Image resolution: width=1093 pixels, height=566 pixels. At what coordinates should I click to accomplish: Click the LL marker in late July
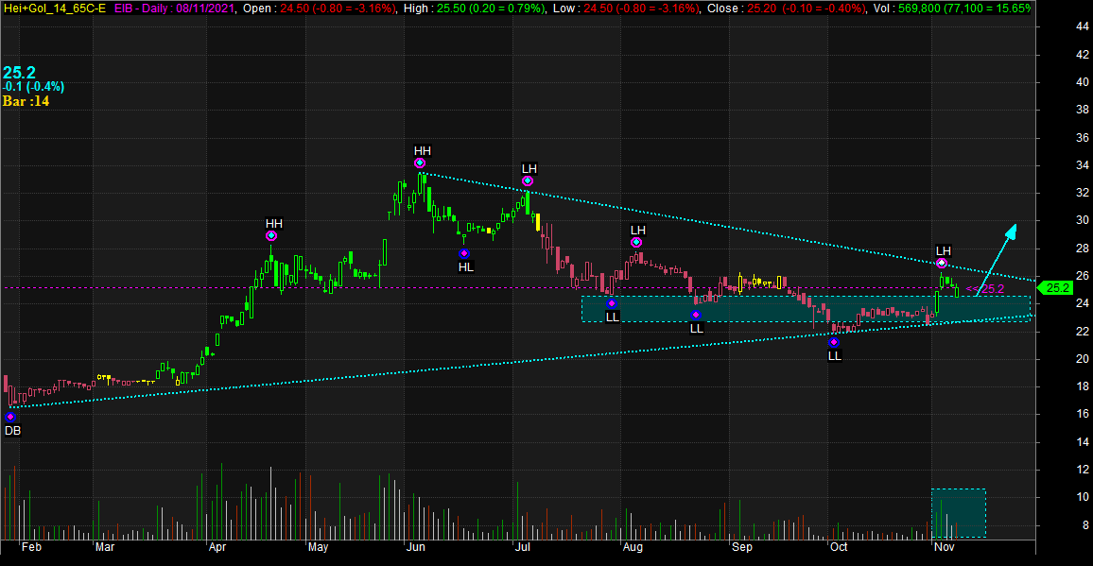(x=612, y=303)
